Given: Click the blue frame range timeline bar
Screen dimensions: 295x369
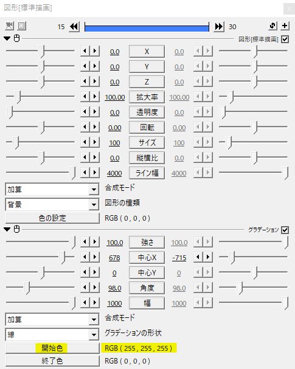Looking at the screenshot, I should click(147, 29).
